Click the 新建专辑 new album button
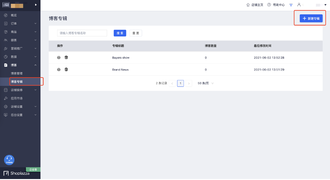The height and width of the screenshot is (180, 330). (311, 19)
